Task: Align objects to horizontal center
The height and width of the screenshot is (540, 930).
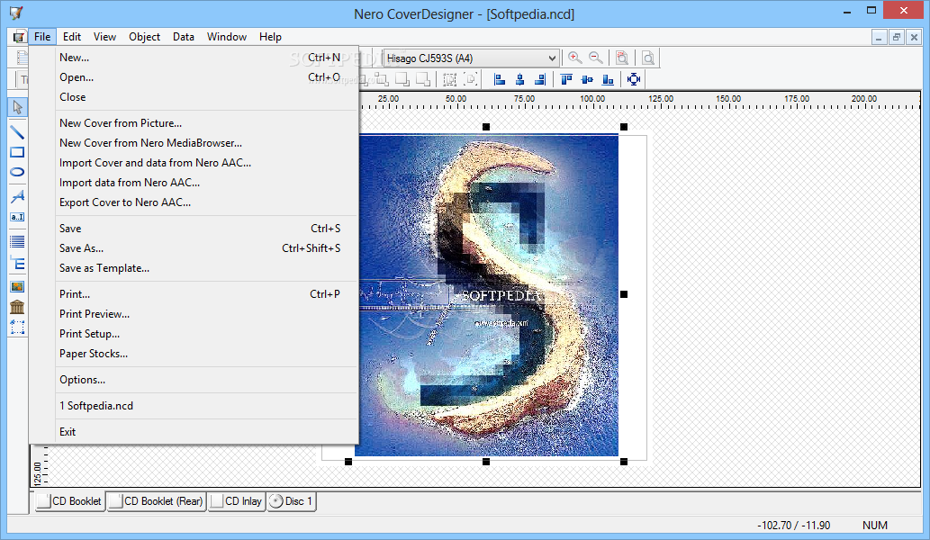Action: pos(519,79)
